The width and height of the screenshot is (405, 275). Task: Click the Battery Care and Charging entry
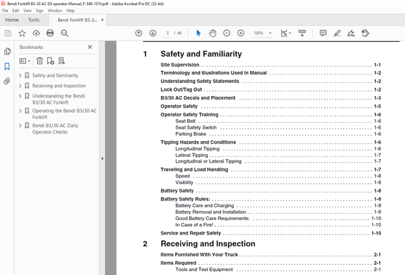tap(204, 206)
